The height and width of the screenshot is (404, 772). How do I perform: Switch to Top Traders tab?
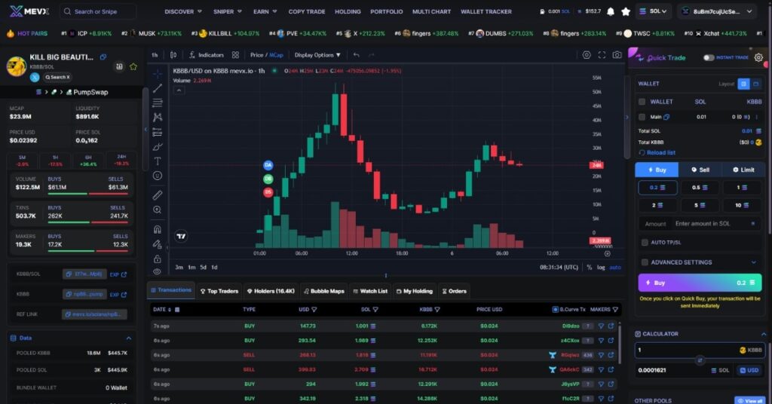point(219,291)
